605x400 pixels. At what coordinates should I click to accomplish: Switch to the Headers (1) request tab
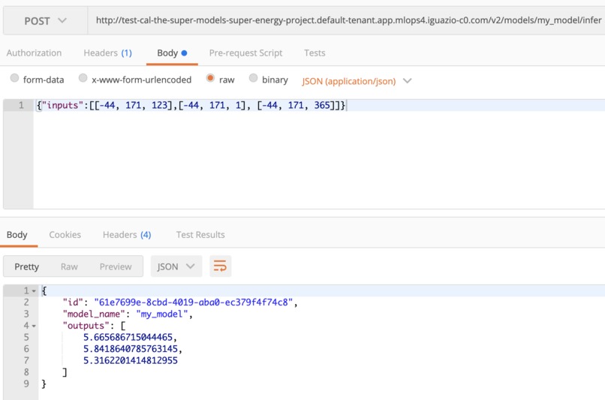[x=107, y=53]
